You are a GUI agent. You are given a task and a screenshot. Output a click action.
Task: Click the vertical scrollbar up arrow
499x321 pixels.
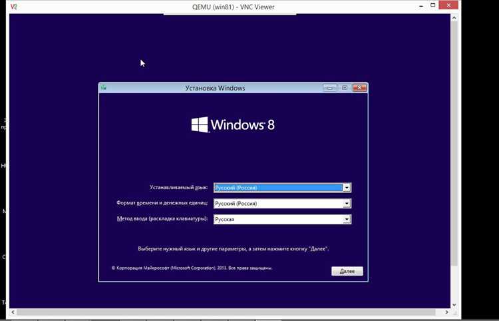click(454, 18)
